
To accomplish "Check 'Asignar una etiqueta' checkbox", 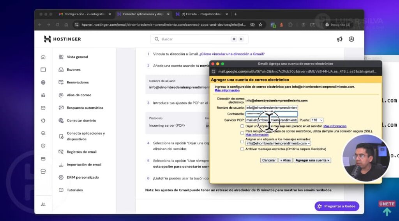I will point(242,141).
